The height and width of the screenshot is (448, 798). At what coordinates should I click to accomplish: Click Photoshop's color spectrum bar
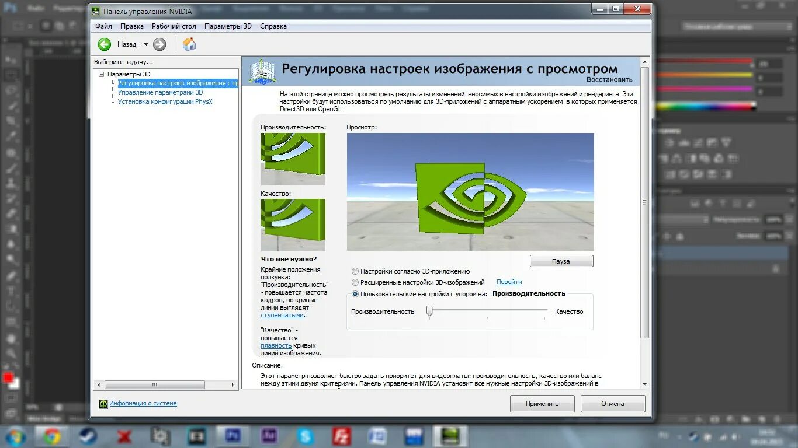(x=705, y=106)
